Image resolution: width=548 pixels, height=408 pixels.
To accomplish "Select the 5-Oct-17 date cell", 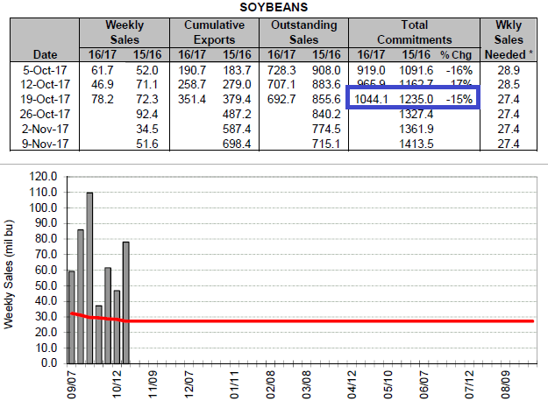I will point(43,67).
